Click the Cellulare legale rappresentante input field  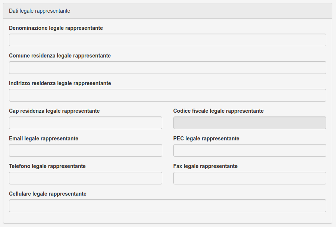167,206
